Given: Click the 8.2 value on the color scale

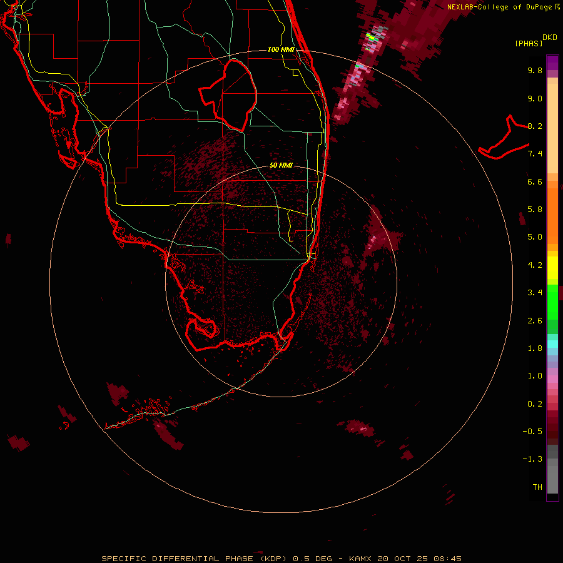Looking at the screenshot, I should click(x=535, y=126).
